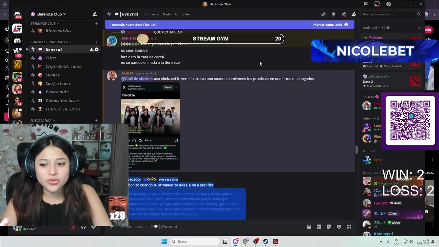This screenshot has width=439, height=247.
Task: Open Jose M. user profile name
Action: [x=127, y=73]
